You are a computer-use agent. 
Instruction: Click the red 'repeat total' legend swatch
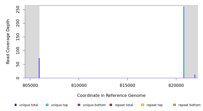111,105
